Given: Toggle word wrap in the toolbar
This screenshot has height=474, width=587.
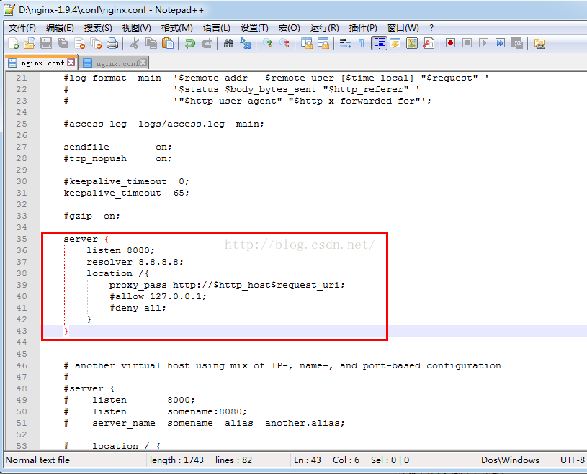Looking at the screenshot, I should [345, 43].
